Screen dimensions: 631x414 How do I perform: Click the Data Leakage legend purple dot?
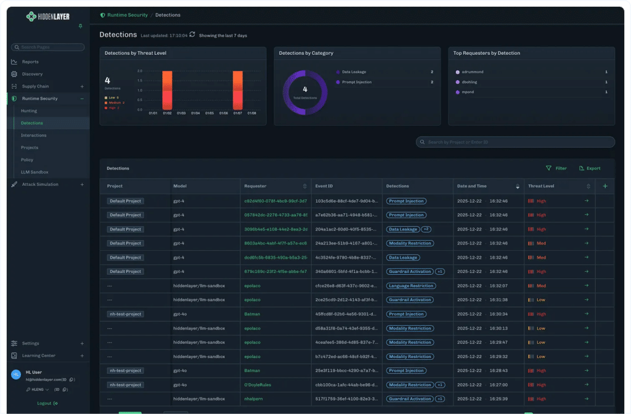click(338, 72)
